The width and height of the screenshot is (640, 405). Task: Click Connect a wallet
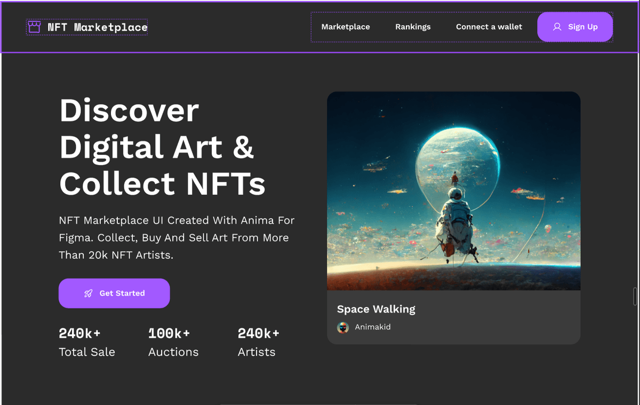pos(489,27)
